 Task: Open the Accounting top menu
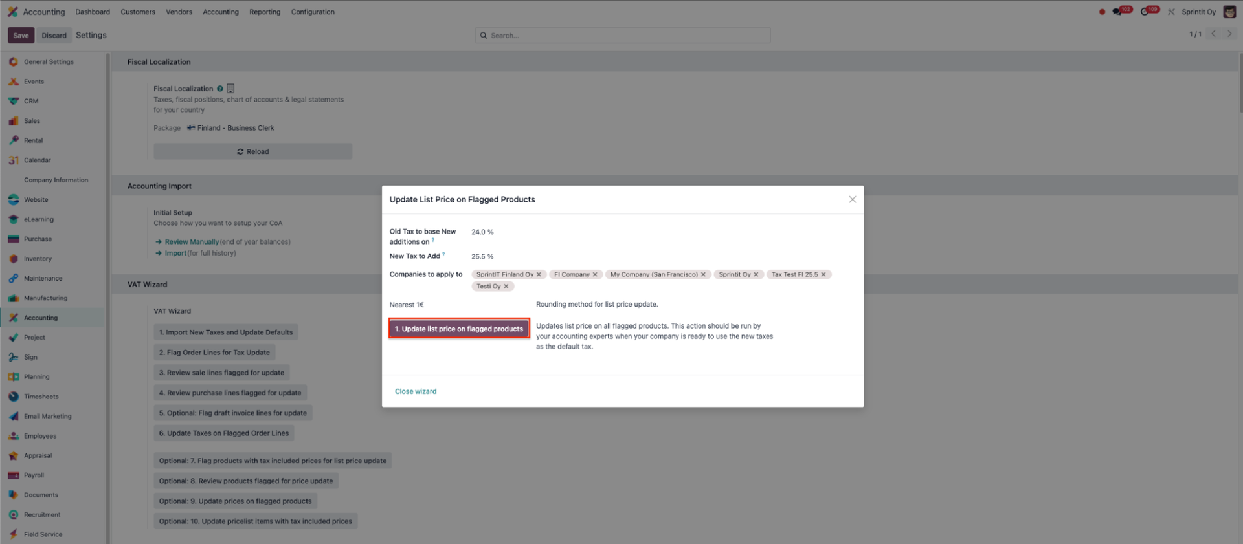pos(221,12)
